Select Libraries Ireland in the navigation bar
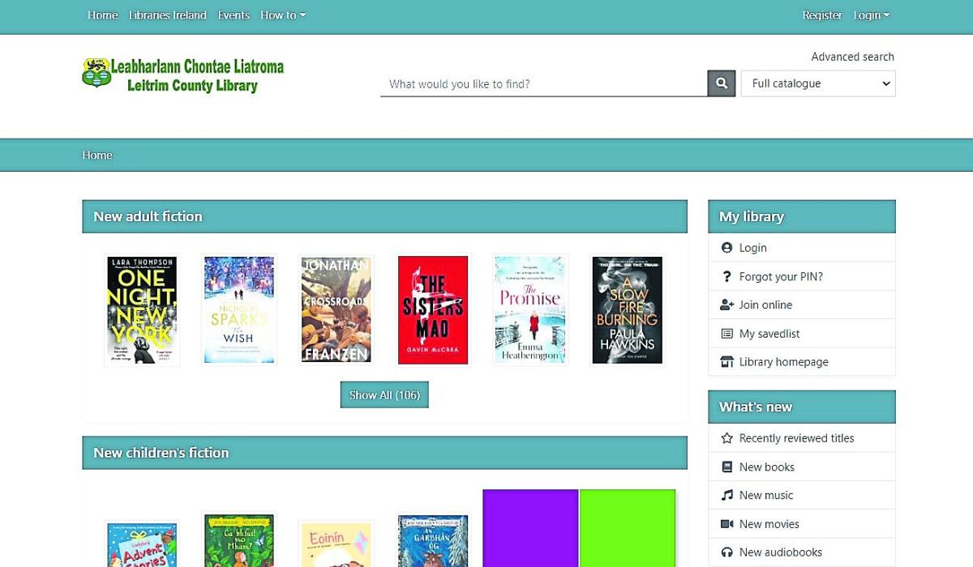 pyautogui.click(x=169, y=15)
